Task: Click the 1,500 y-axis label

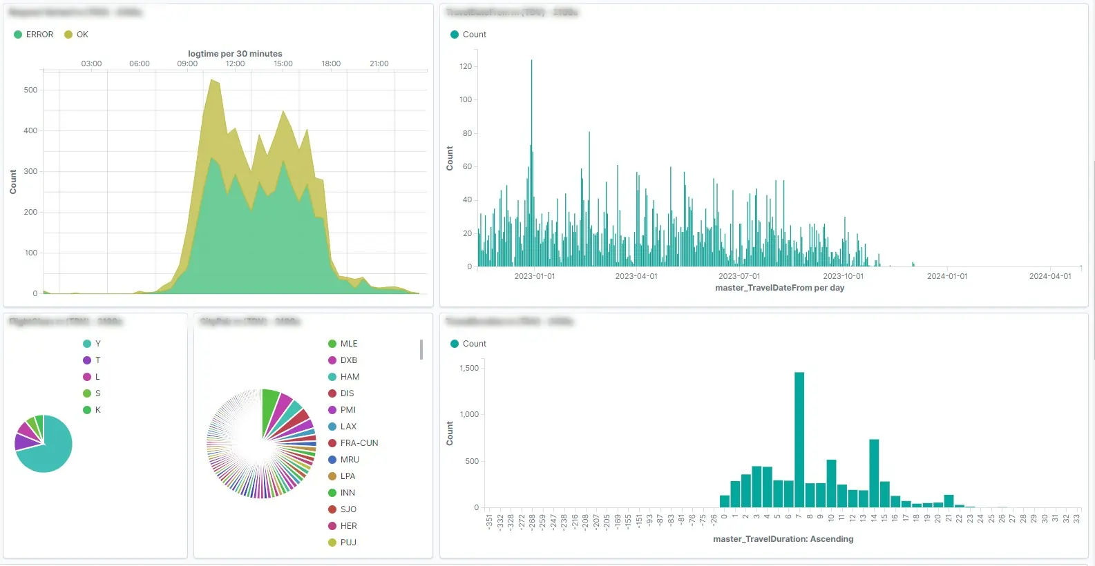Action: point(469,369)
